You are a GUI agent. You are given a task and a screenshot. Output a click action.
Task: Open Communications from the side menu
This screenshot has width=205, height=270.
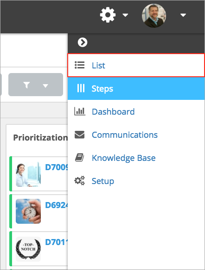point(136,135)
